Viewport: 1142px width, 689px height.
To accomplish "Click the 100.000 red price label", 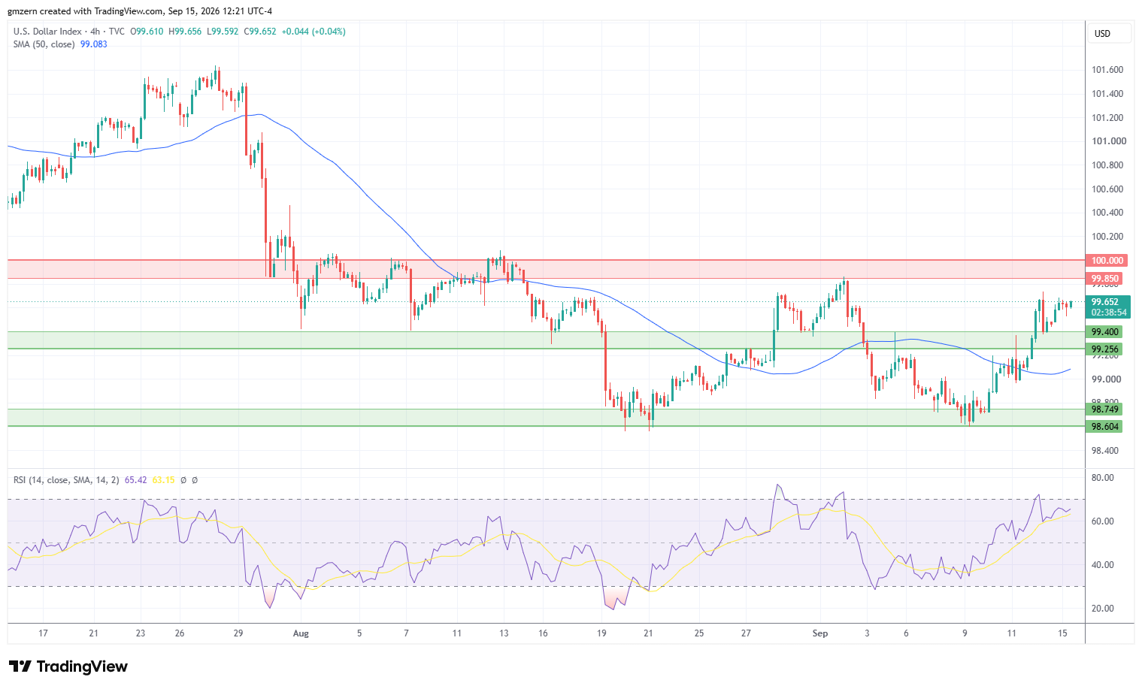I will [x=1107, y=261].
